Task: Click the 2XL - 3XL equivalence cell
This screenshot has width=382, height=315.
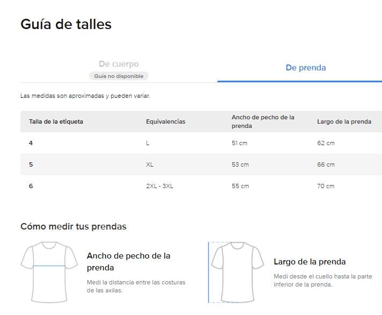Action: coord(159,186)
